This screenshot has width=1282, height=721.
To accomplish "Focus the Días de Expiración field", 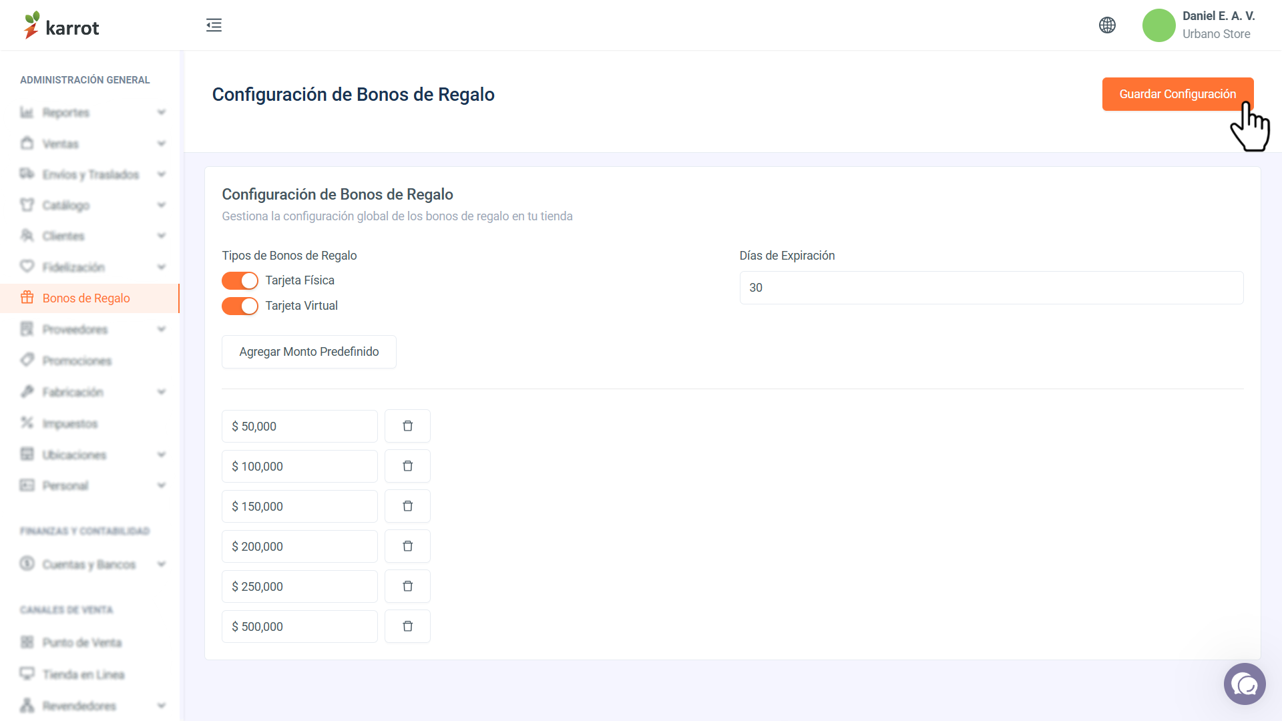I will click(992, 288).
